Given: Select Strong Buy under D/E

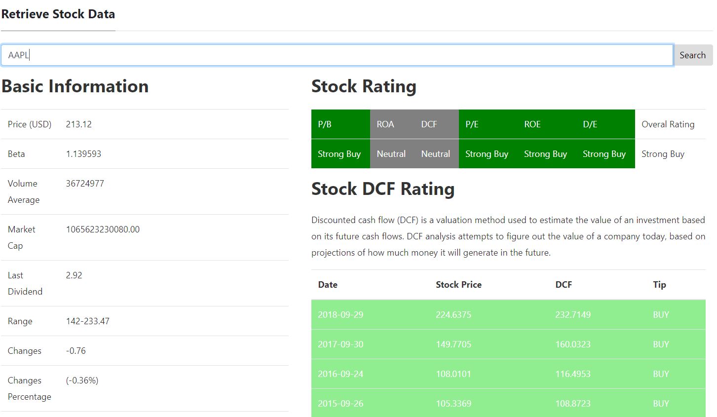Looking at the screenshot, I should [605, 154].
